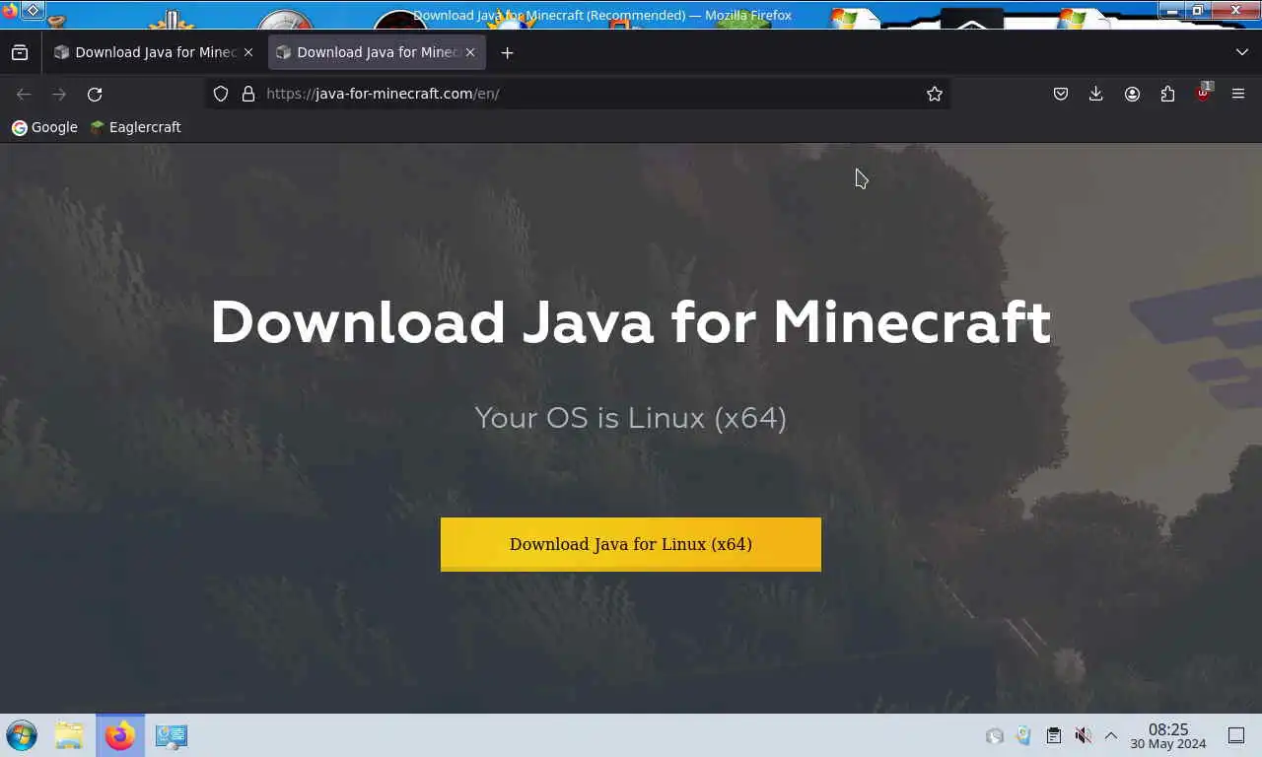Select the Firefox taskbar icon
The width and height of the screenshot is (1262, 757).
[120, 735]
